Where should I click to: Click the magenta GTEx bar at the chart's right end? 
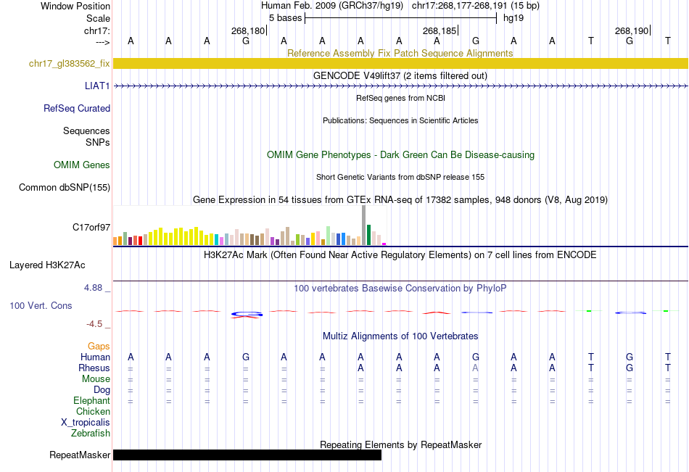coord(384,244)
